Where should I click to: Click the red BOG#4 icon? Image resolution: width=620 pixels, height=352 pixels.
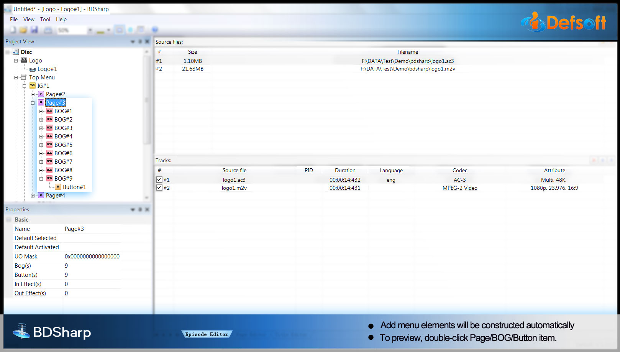[49, 136]
